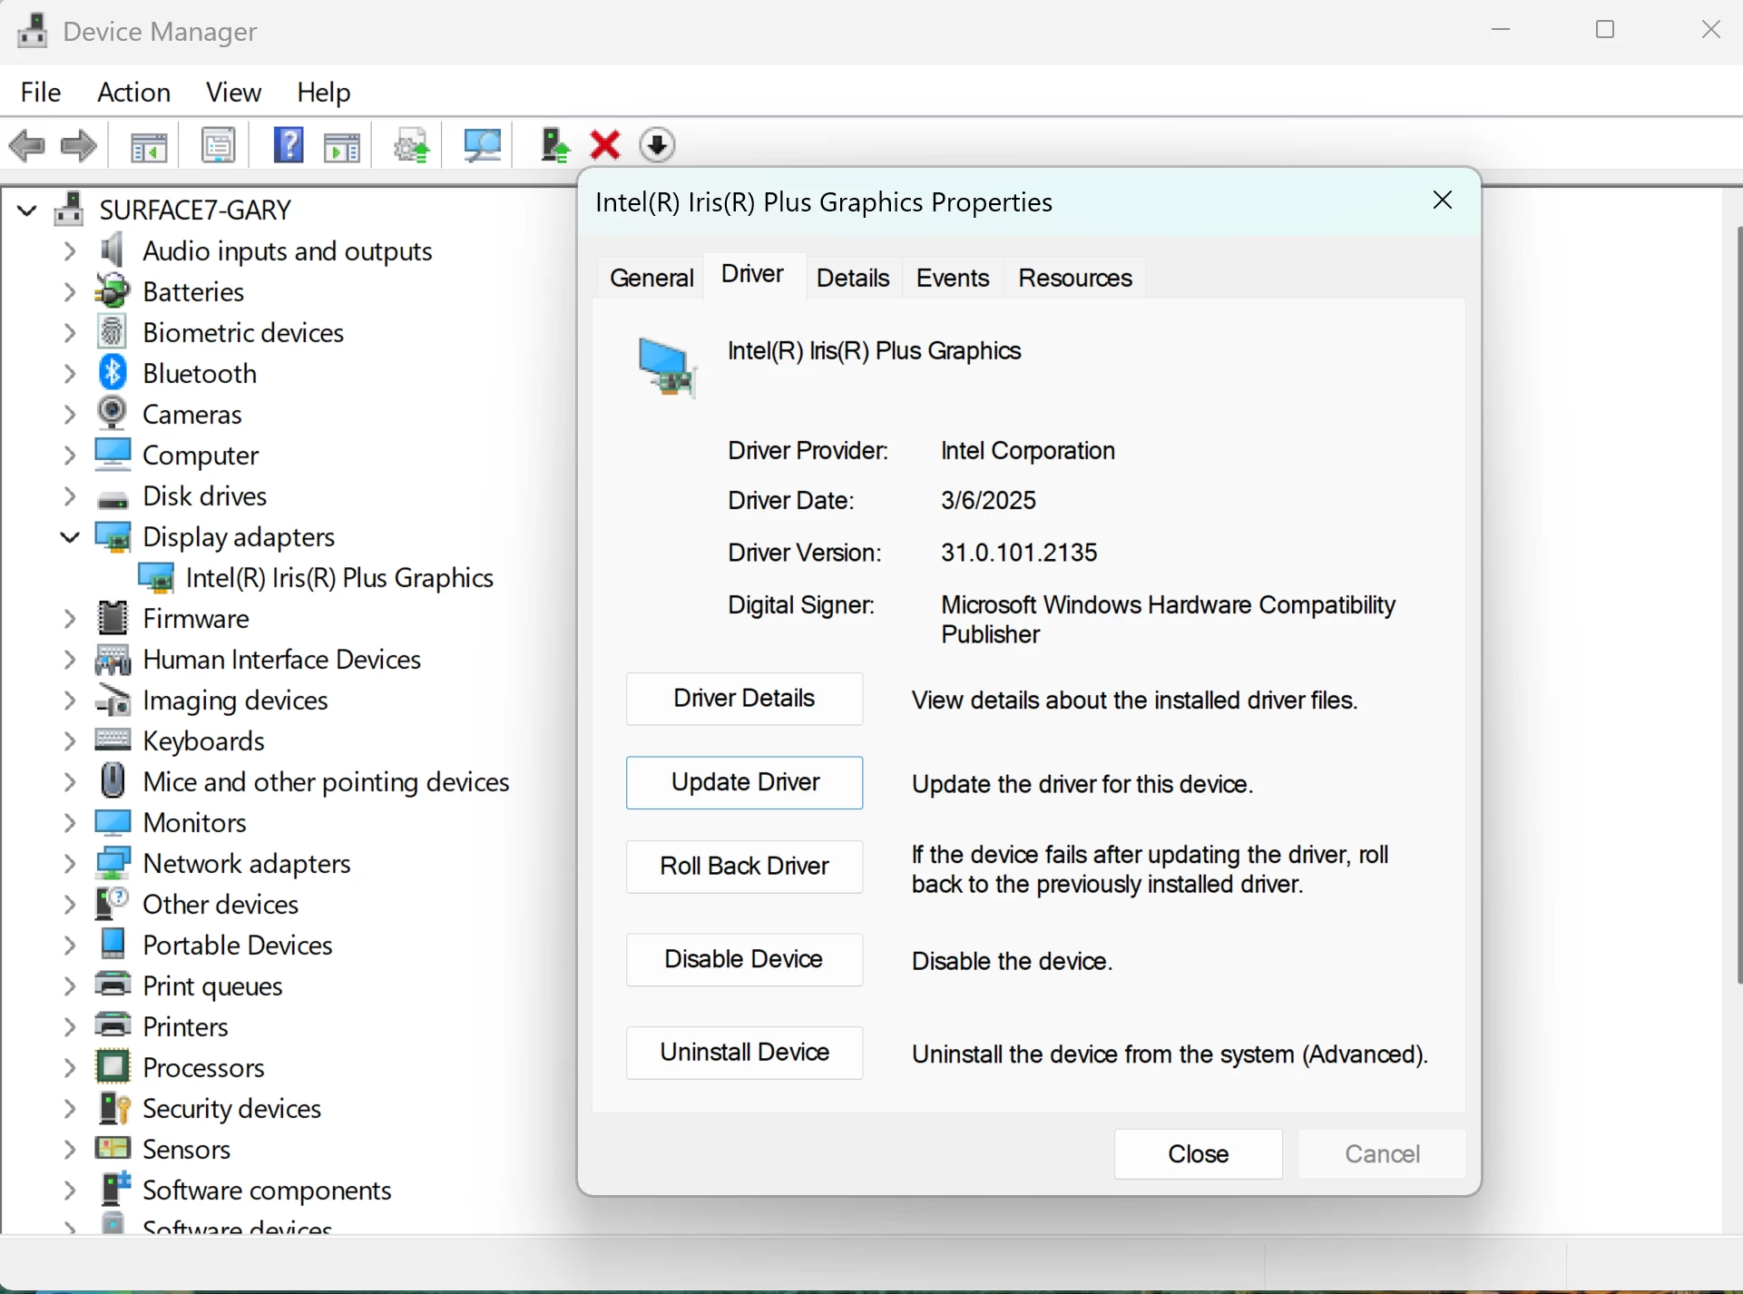Screen dimensions: 1743x1294
Task: Click the Roll Back Driver button
Action: click(x=744, y=867)
